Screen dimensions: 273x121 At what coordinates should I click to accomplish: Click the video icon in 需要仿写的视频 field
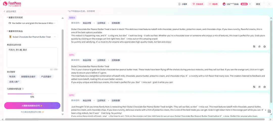tap(10, 23)
